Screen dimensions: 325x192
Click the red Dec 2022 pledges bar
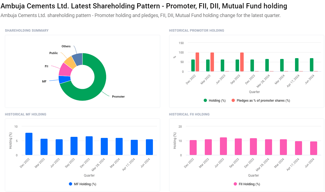coord(197,62)
